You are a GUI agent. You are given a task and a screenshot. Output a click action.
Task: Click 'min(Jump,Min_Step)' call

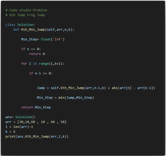pos(76,97)
